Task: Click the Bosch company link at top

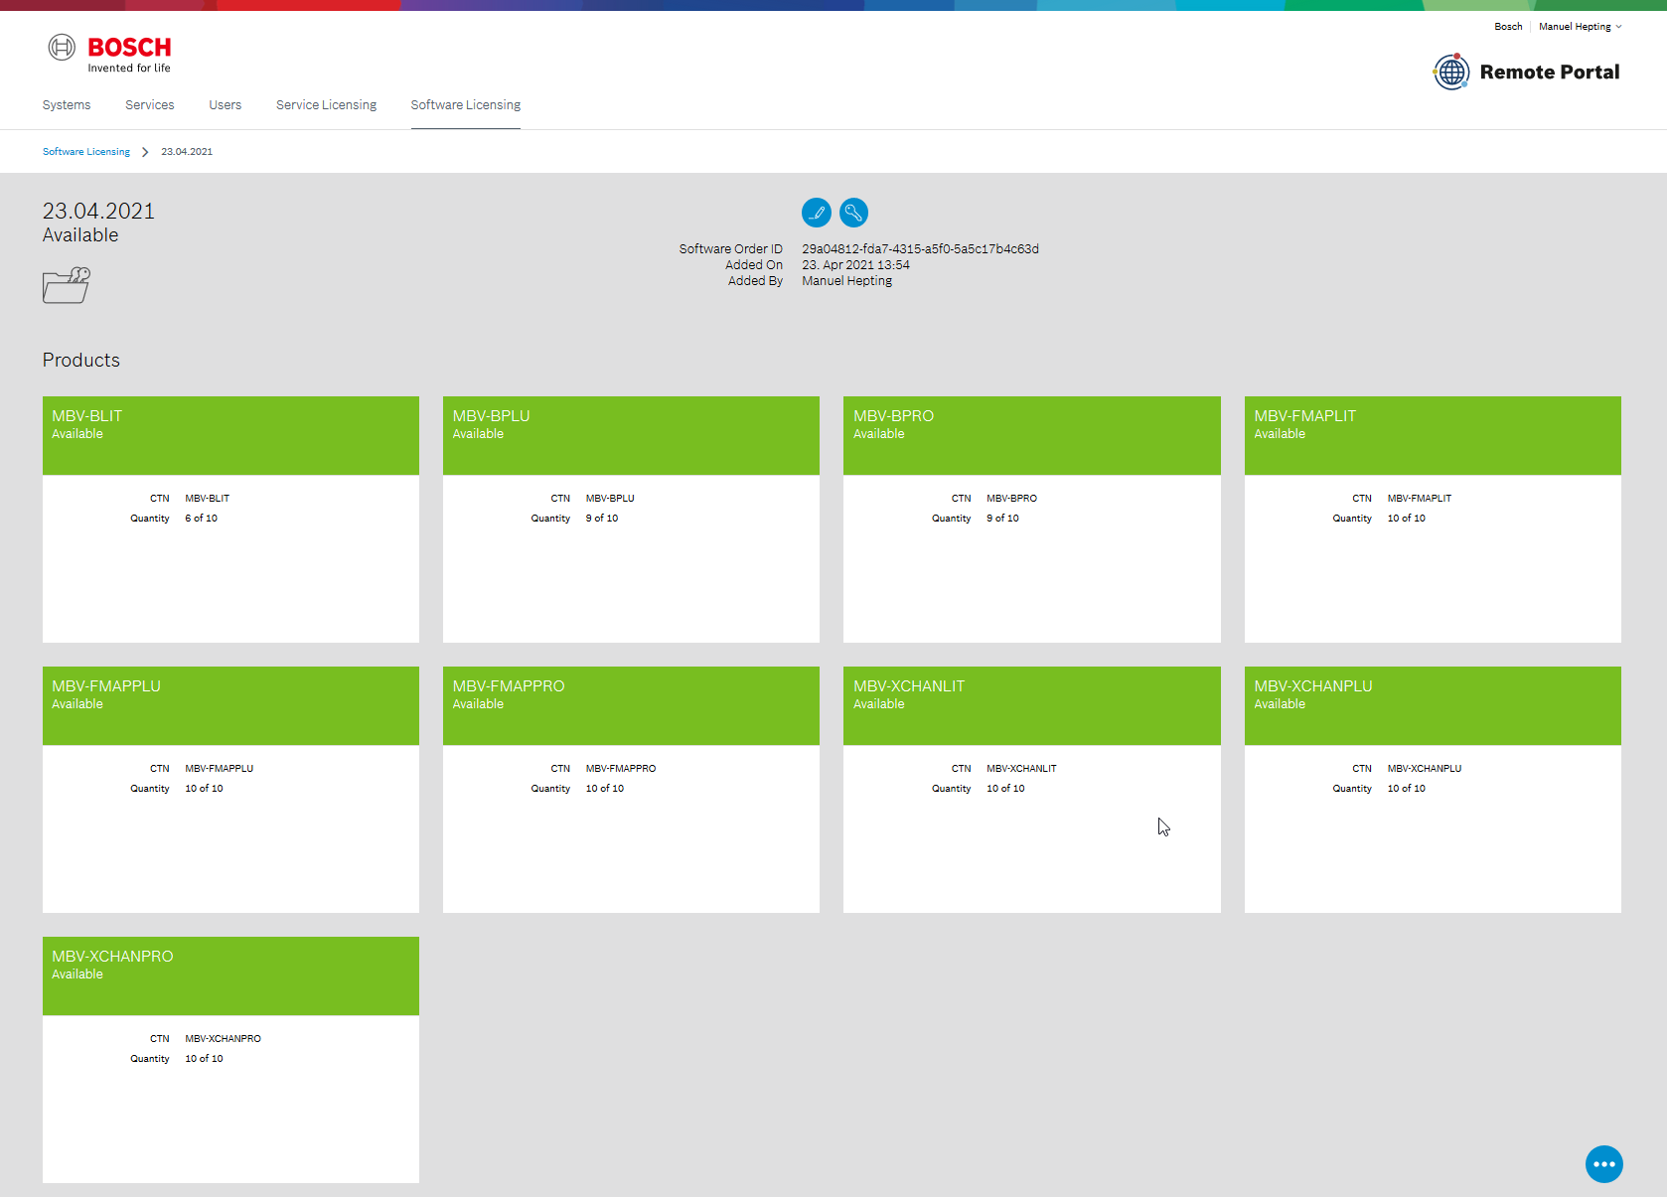Action: click(1508, 27)
